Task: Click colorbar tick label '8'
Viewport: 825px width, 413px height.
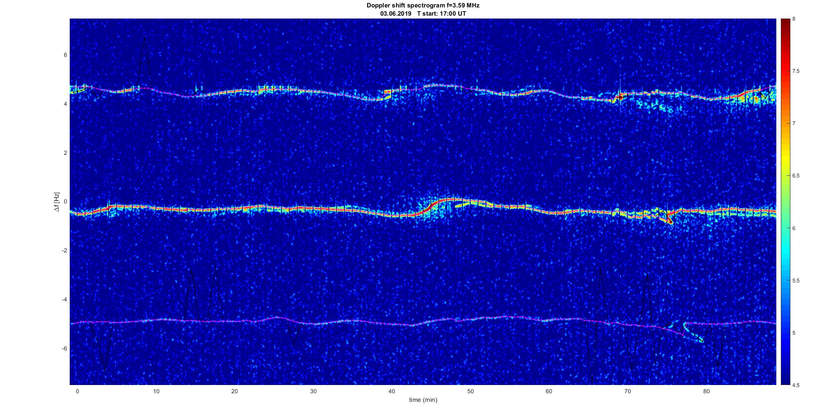Action: tap(794, 19)
